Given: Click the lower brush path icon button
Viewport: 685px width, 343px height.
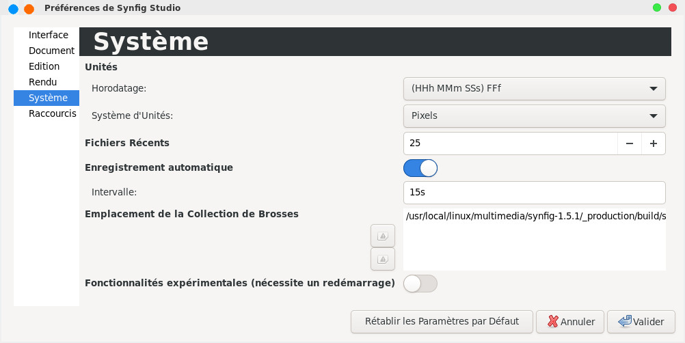Looking at the screenshot, I should [x=383, y=259].
